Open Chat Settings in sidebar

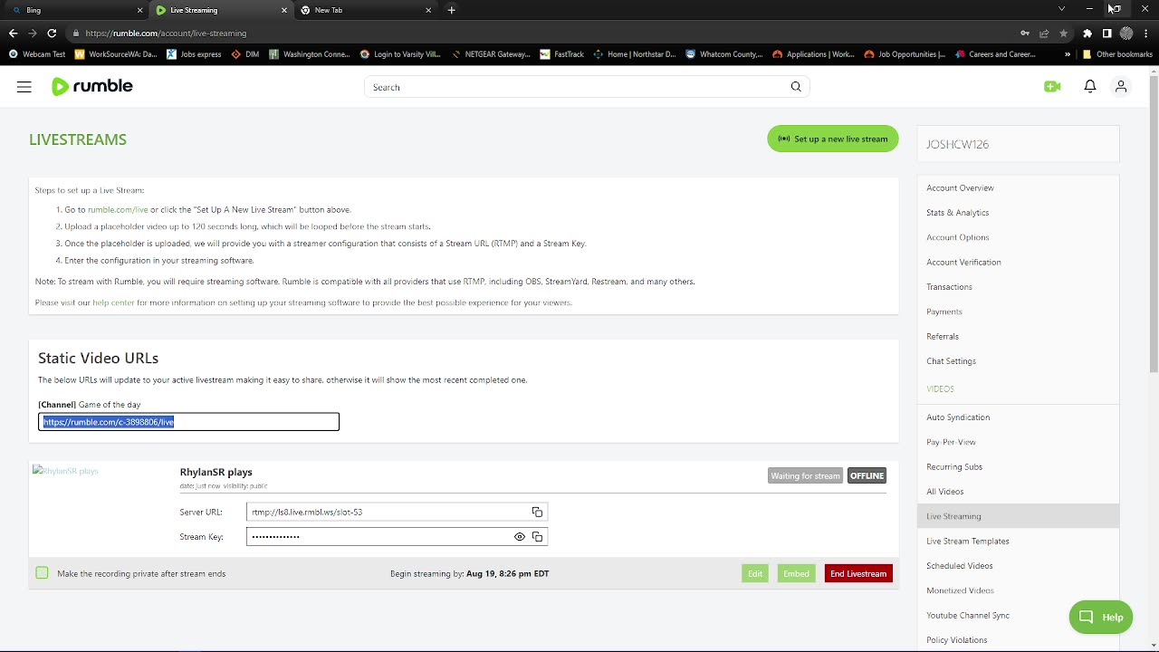point(951,361)
